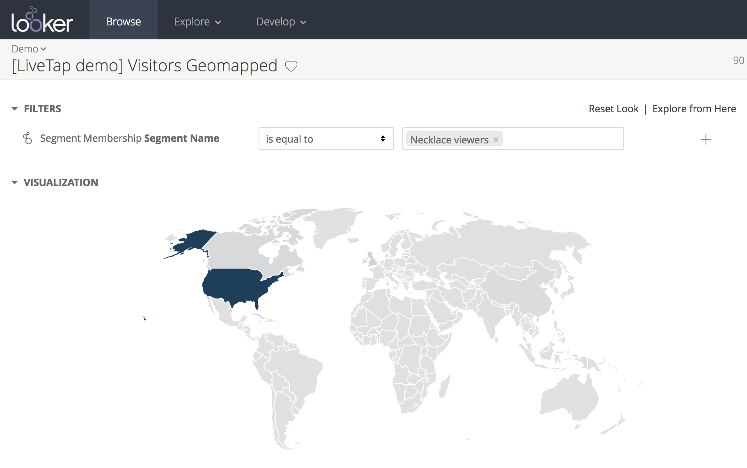Remove the Necklace viewers filter tag
The width and height of the screenshot is (747, 468).
coord(496,139)
